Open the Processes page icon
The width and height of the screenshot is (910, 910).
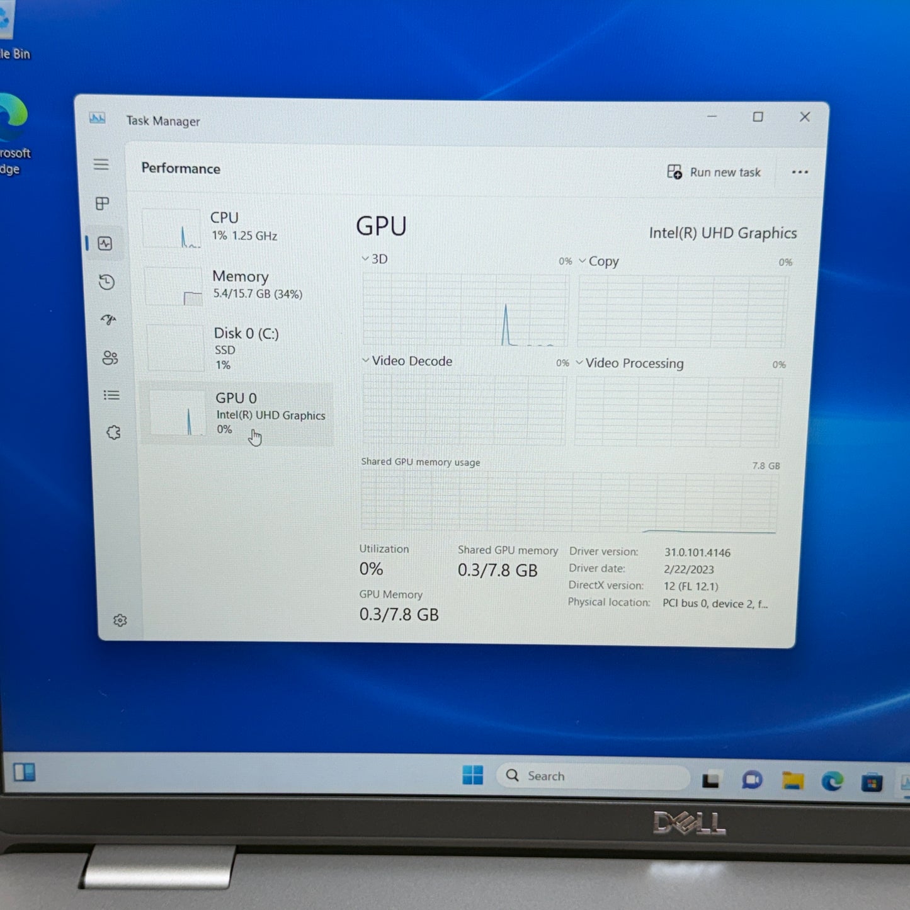(102, 203)
